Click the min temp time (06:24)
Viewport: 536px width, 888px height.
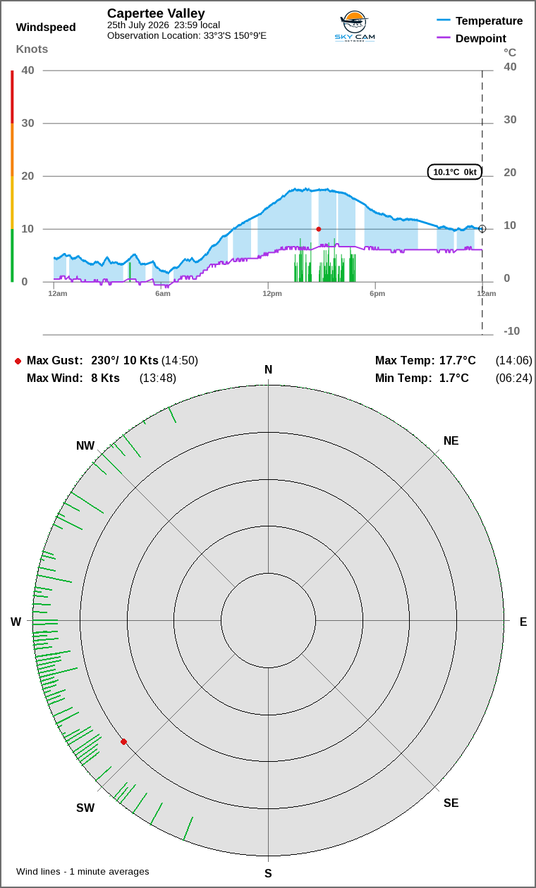(514, 378)
